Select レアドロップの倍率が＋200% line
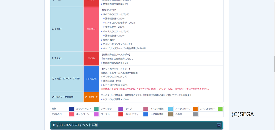Screen dimensions: 275x130 click(120, 23)
